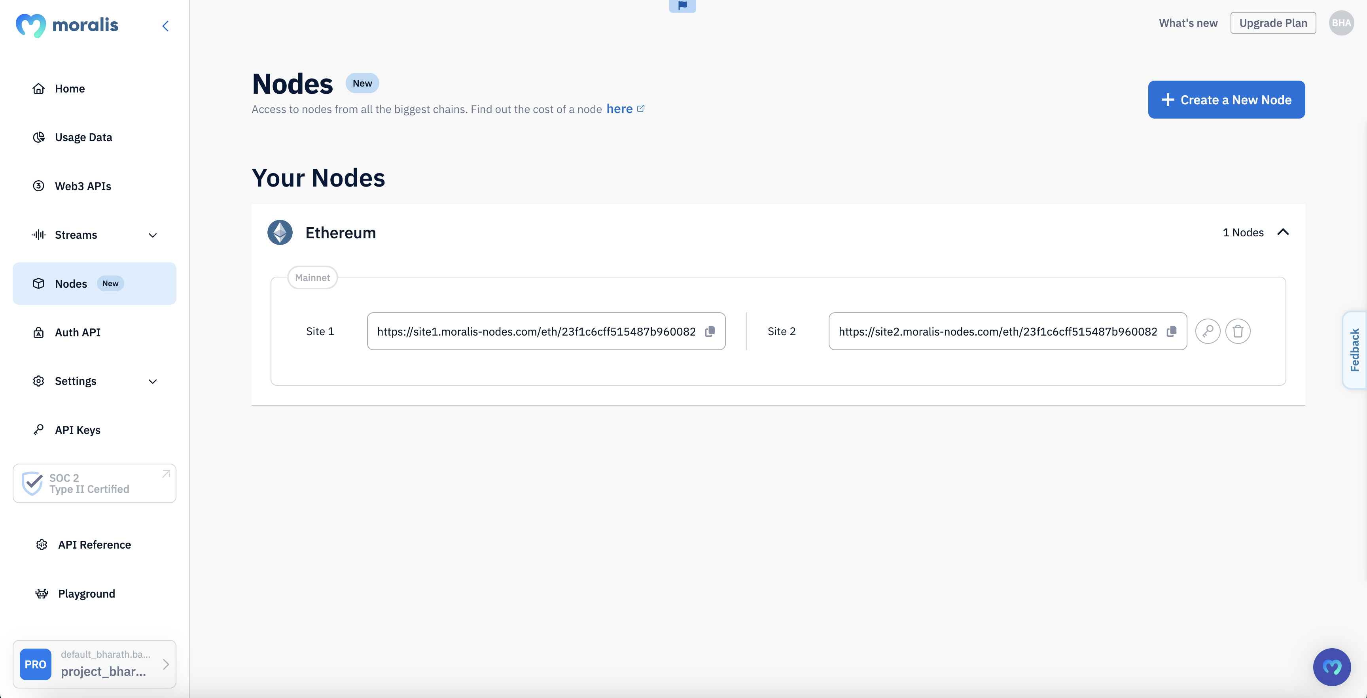Click the Upgrade Plan button
Image resolution: width=1367 pixels, height=698 pixels.
tap(1272, 23)
